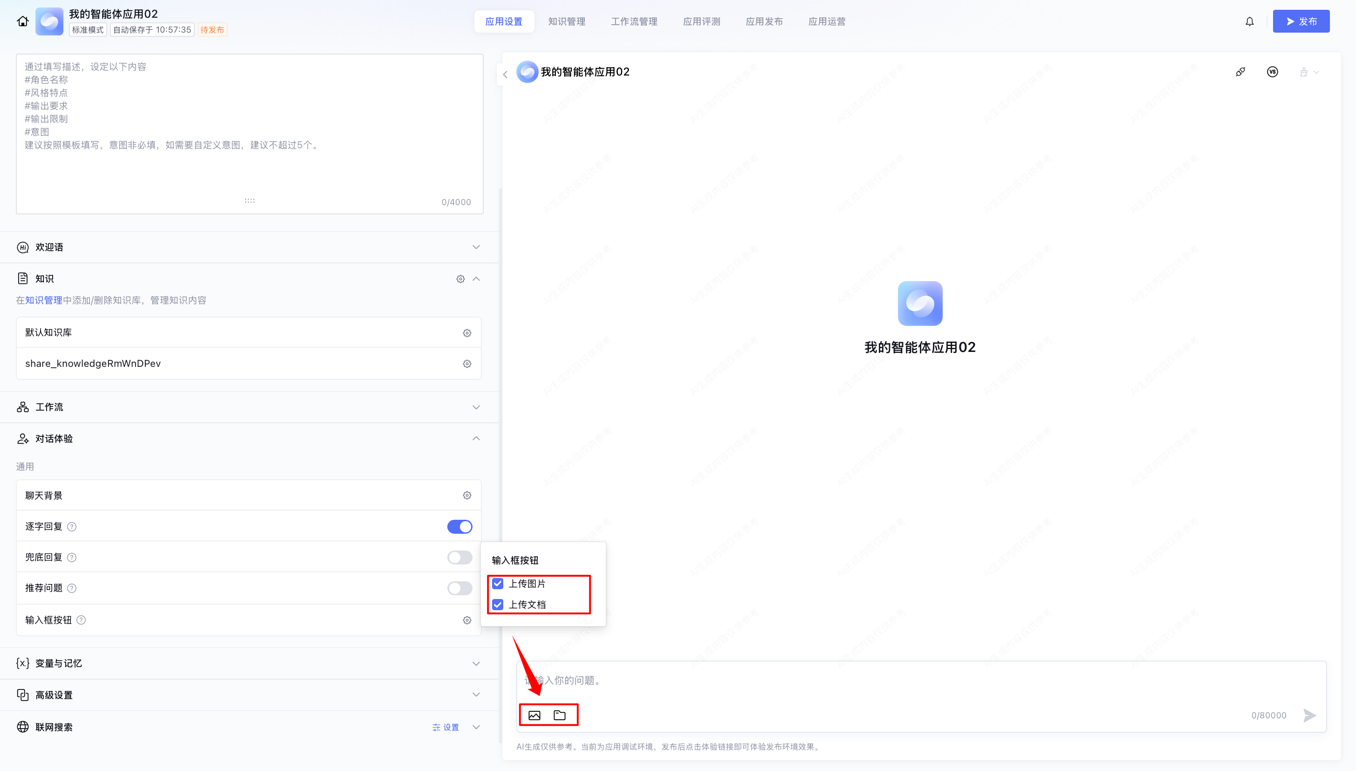Image resolution: width=1356 pixels, height=771 pixels.
Task: Expand the 变量与记忆 section
Action: [476, 663]
